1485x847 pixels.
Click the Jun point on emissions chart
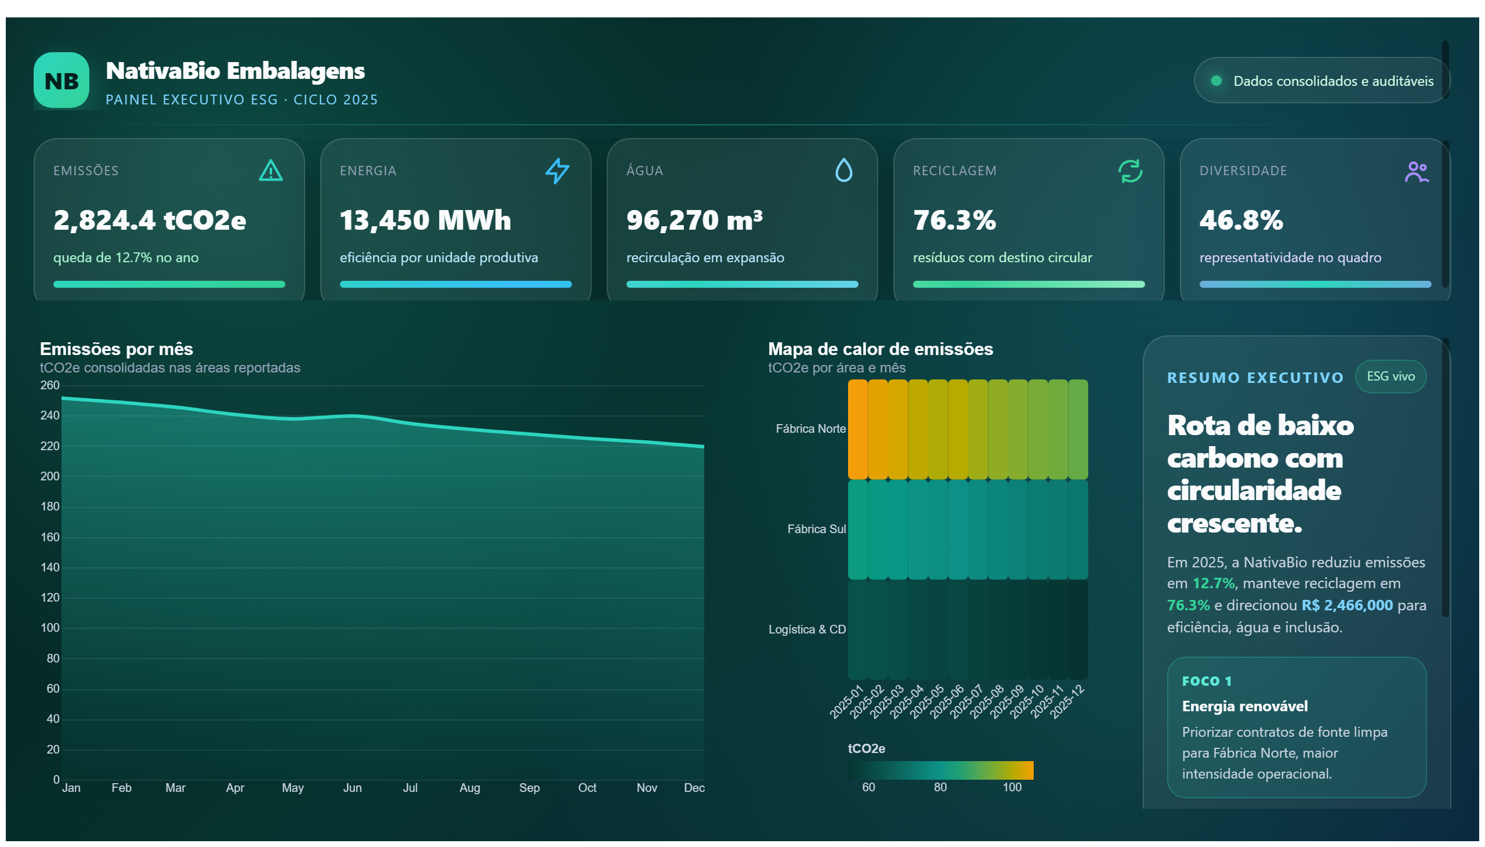click(353, 415)
